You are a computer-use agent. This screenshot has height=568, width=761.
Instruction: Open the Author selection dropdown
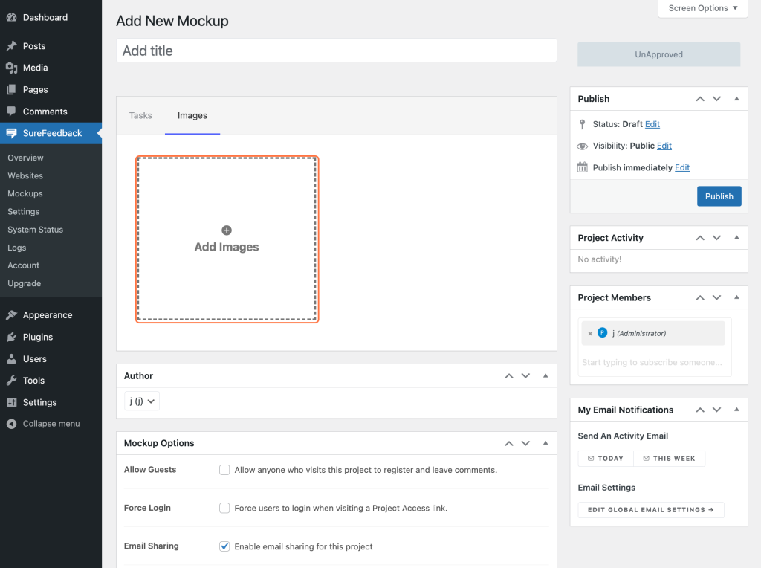pyautogui.click(x=141, y=400)
